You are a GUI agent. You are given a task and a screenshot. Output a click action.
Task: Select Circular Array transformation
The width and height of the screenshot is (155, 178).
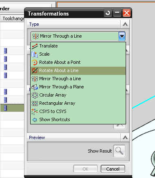pyautogui.click(x=78, y=95)
